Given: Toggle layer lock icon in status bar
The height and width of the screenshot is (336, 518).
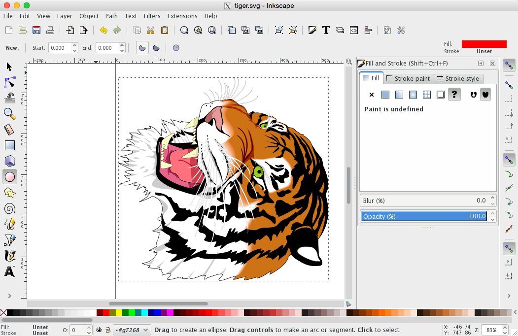Looking at the screenshot, I should click(108, 330).
